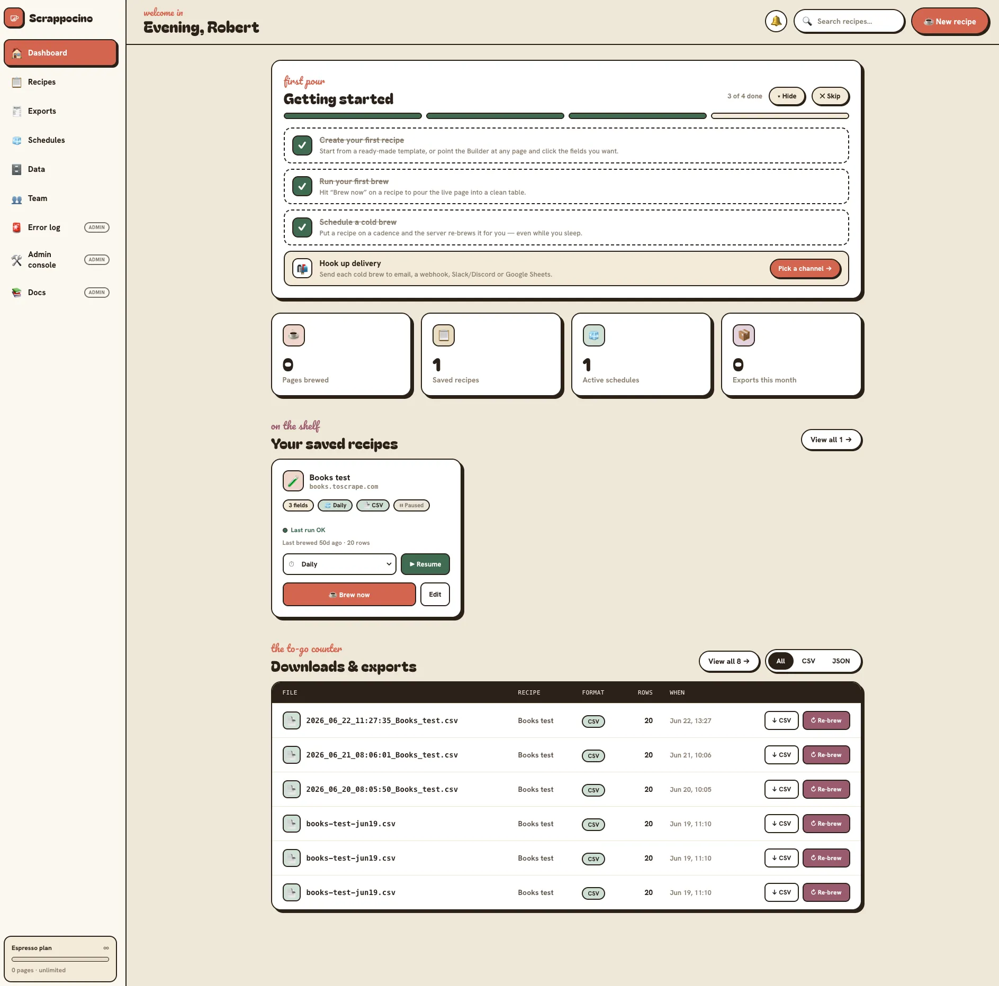Click the Team people icon in sidebar
The height and width of the screenshot is (986, 999).
(17, 199)
